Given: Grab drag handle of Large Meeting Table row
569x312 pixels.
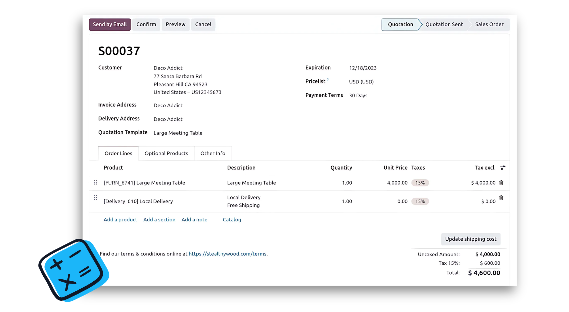Looking at the screenshot, I should pyautogui.click(x=96, y=182).
